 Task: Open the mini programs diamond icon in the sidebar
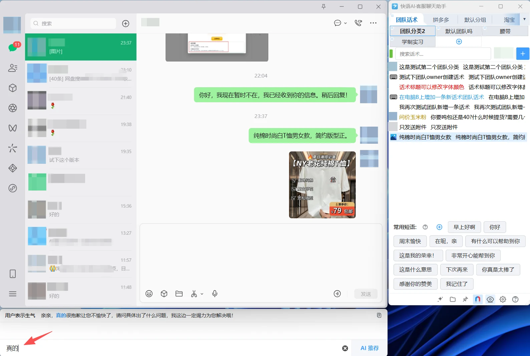point(13,168)
